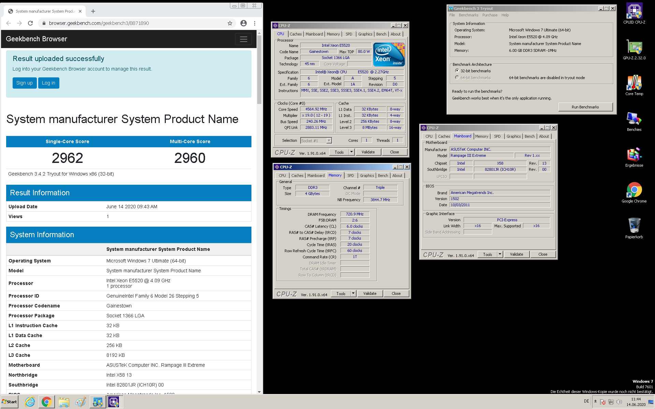This screenshot has height=409, width=655.
Task: Open CPUID CPU-Z desktop shortcut
Action: point(634,14)
